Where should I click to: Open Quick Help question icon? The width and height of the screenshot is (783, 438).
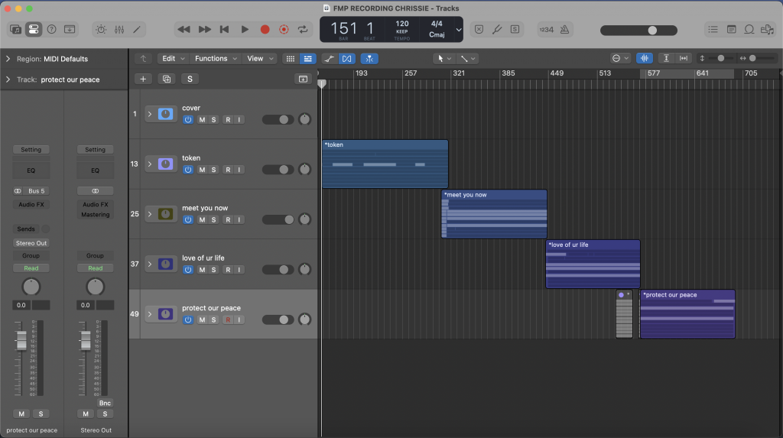coord(51,30)
